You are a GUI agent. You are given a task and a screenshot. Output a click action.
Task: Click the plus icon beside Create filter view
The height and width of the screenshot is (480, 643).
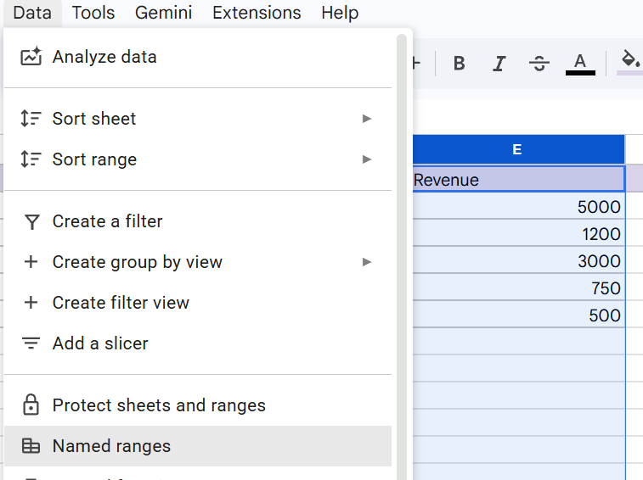click(31, 303)
